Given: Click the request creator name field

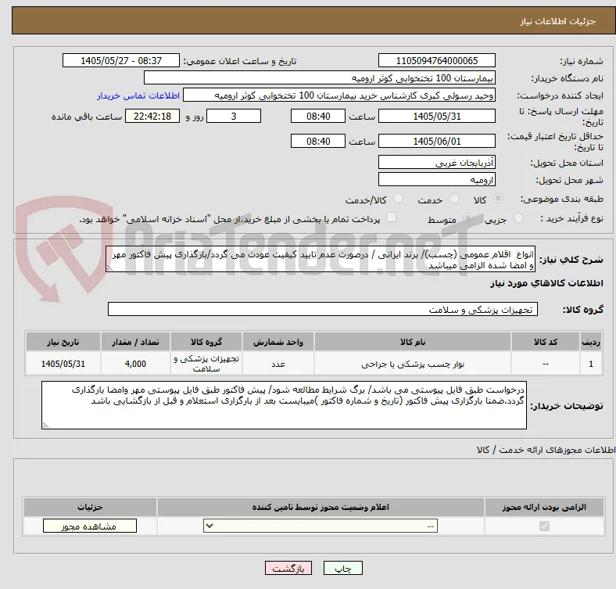Looking at the screenshot, I should tap(339, 95).
